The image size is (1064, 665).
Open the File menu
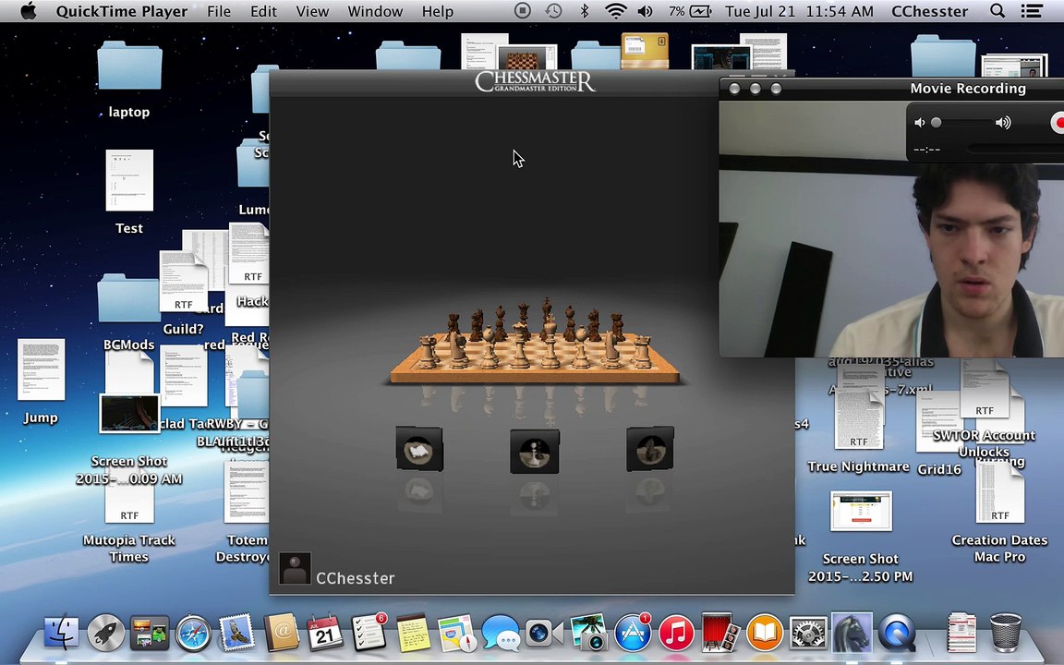click(219, 11)
